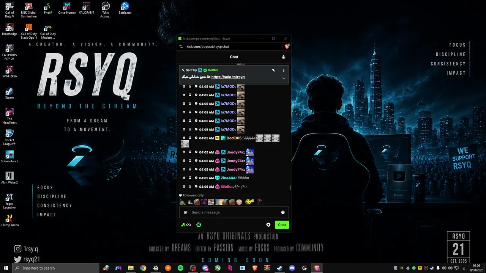The height and width of the screenshot is (273, 486).
Task: Open BotRix user profile in pinned message
Action: 213,70
